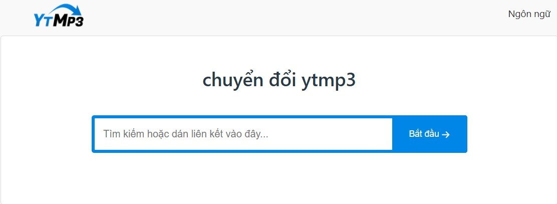The height and width of the screenshot is (204, 557).
Task: Click the "chuyển đổi ytmp3" heading
Action: [279, 81]
